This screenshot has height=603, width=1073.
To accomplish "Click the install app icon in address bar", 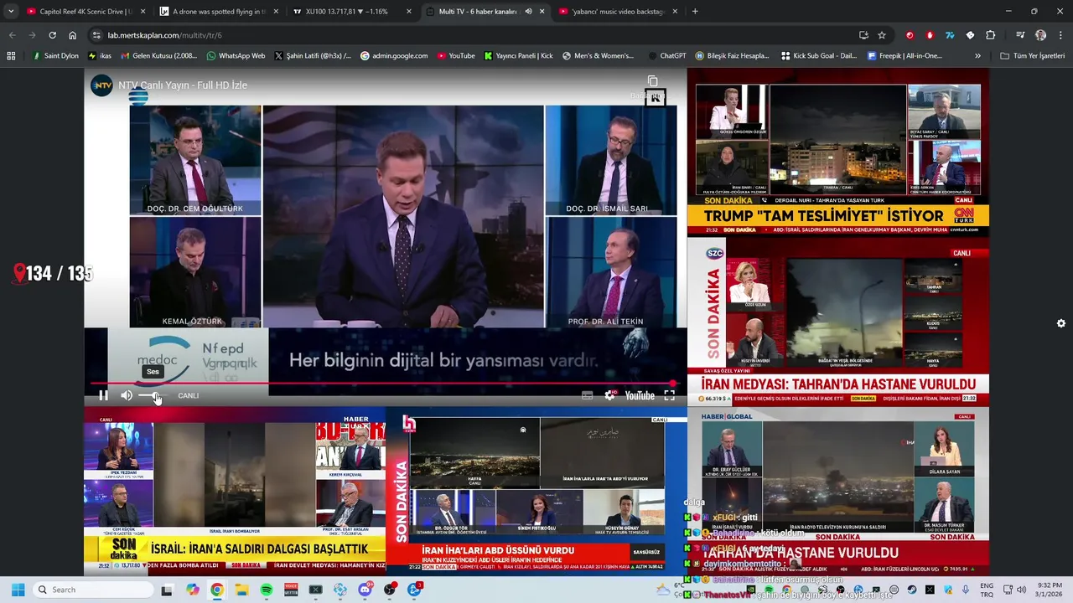I will click(x=863, y=35).
